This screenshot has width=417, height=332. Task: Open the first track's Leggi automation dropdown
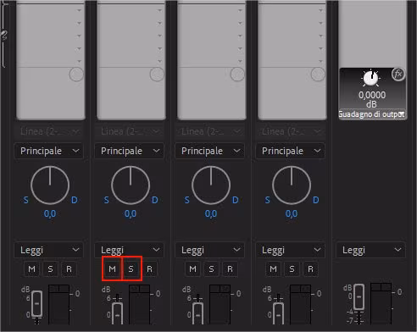click(x=49, y=250)
